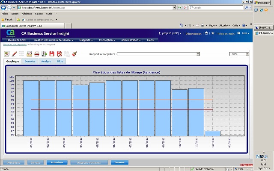The height and width of the screenshot is (171, 274).
Task: Open Gestion des niveaux de service menu
Action: click(x=54, y=40)
